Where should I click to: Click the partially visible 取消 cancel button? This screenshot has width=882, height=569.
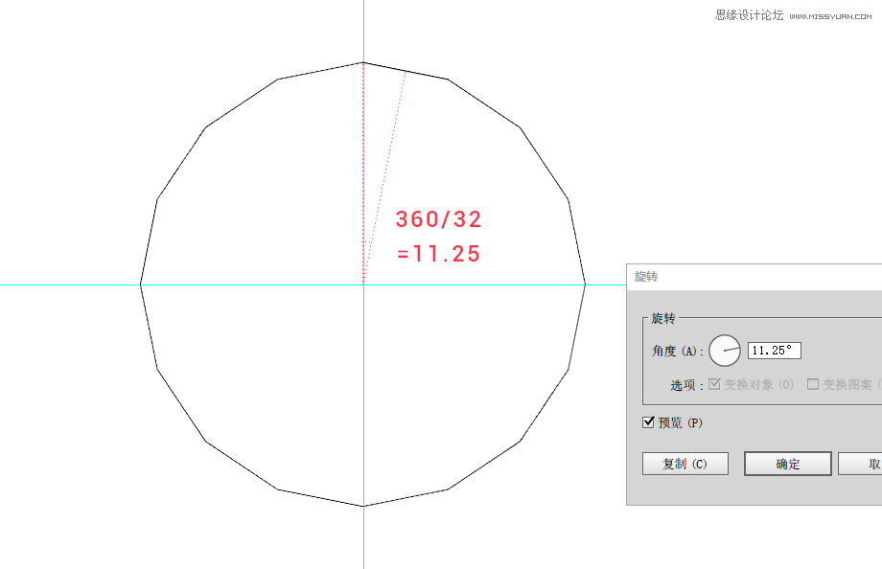862,464
